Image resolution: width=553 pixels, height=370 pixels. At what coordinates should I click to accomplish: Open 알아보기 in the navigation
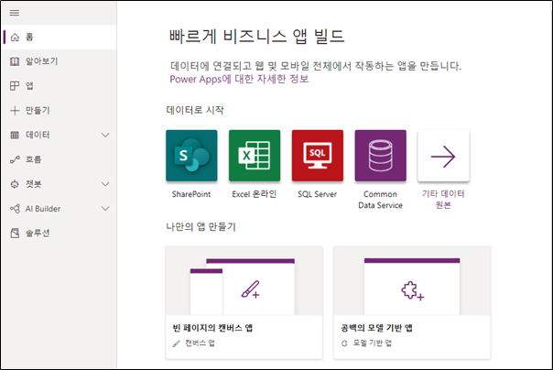(59, 61)
